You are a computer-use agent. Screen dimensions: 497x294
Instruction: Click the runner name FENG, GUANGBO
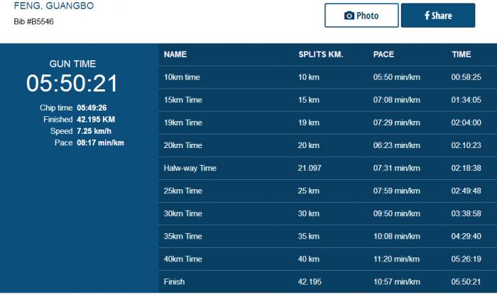click(x=54, y=6)
